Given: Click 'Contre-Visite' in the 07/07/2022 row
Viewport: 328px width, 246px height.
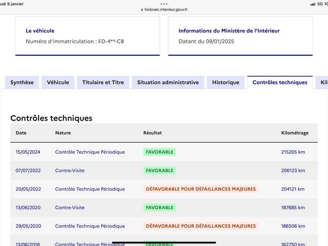Looking at the screenshot, I should [x=70, y=171].
